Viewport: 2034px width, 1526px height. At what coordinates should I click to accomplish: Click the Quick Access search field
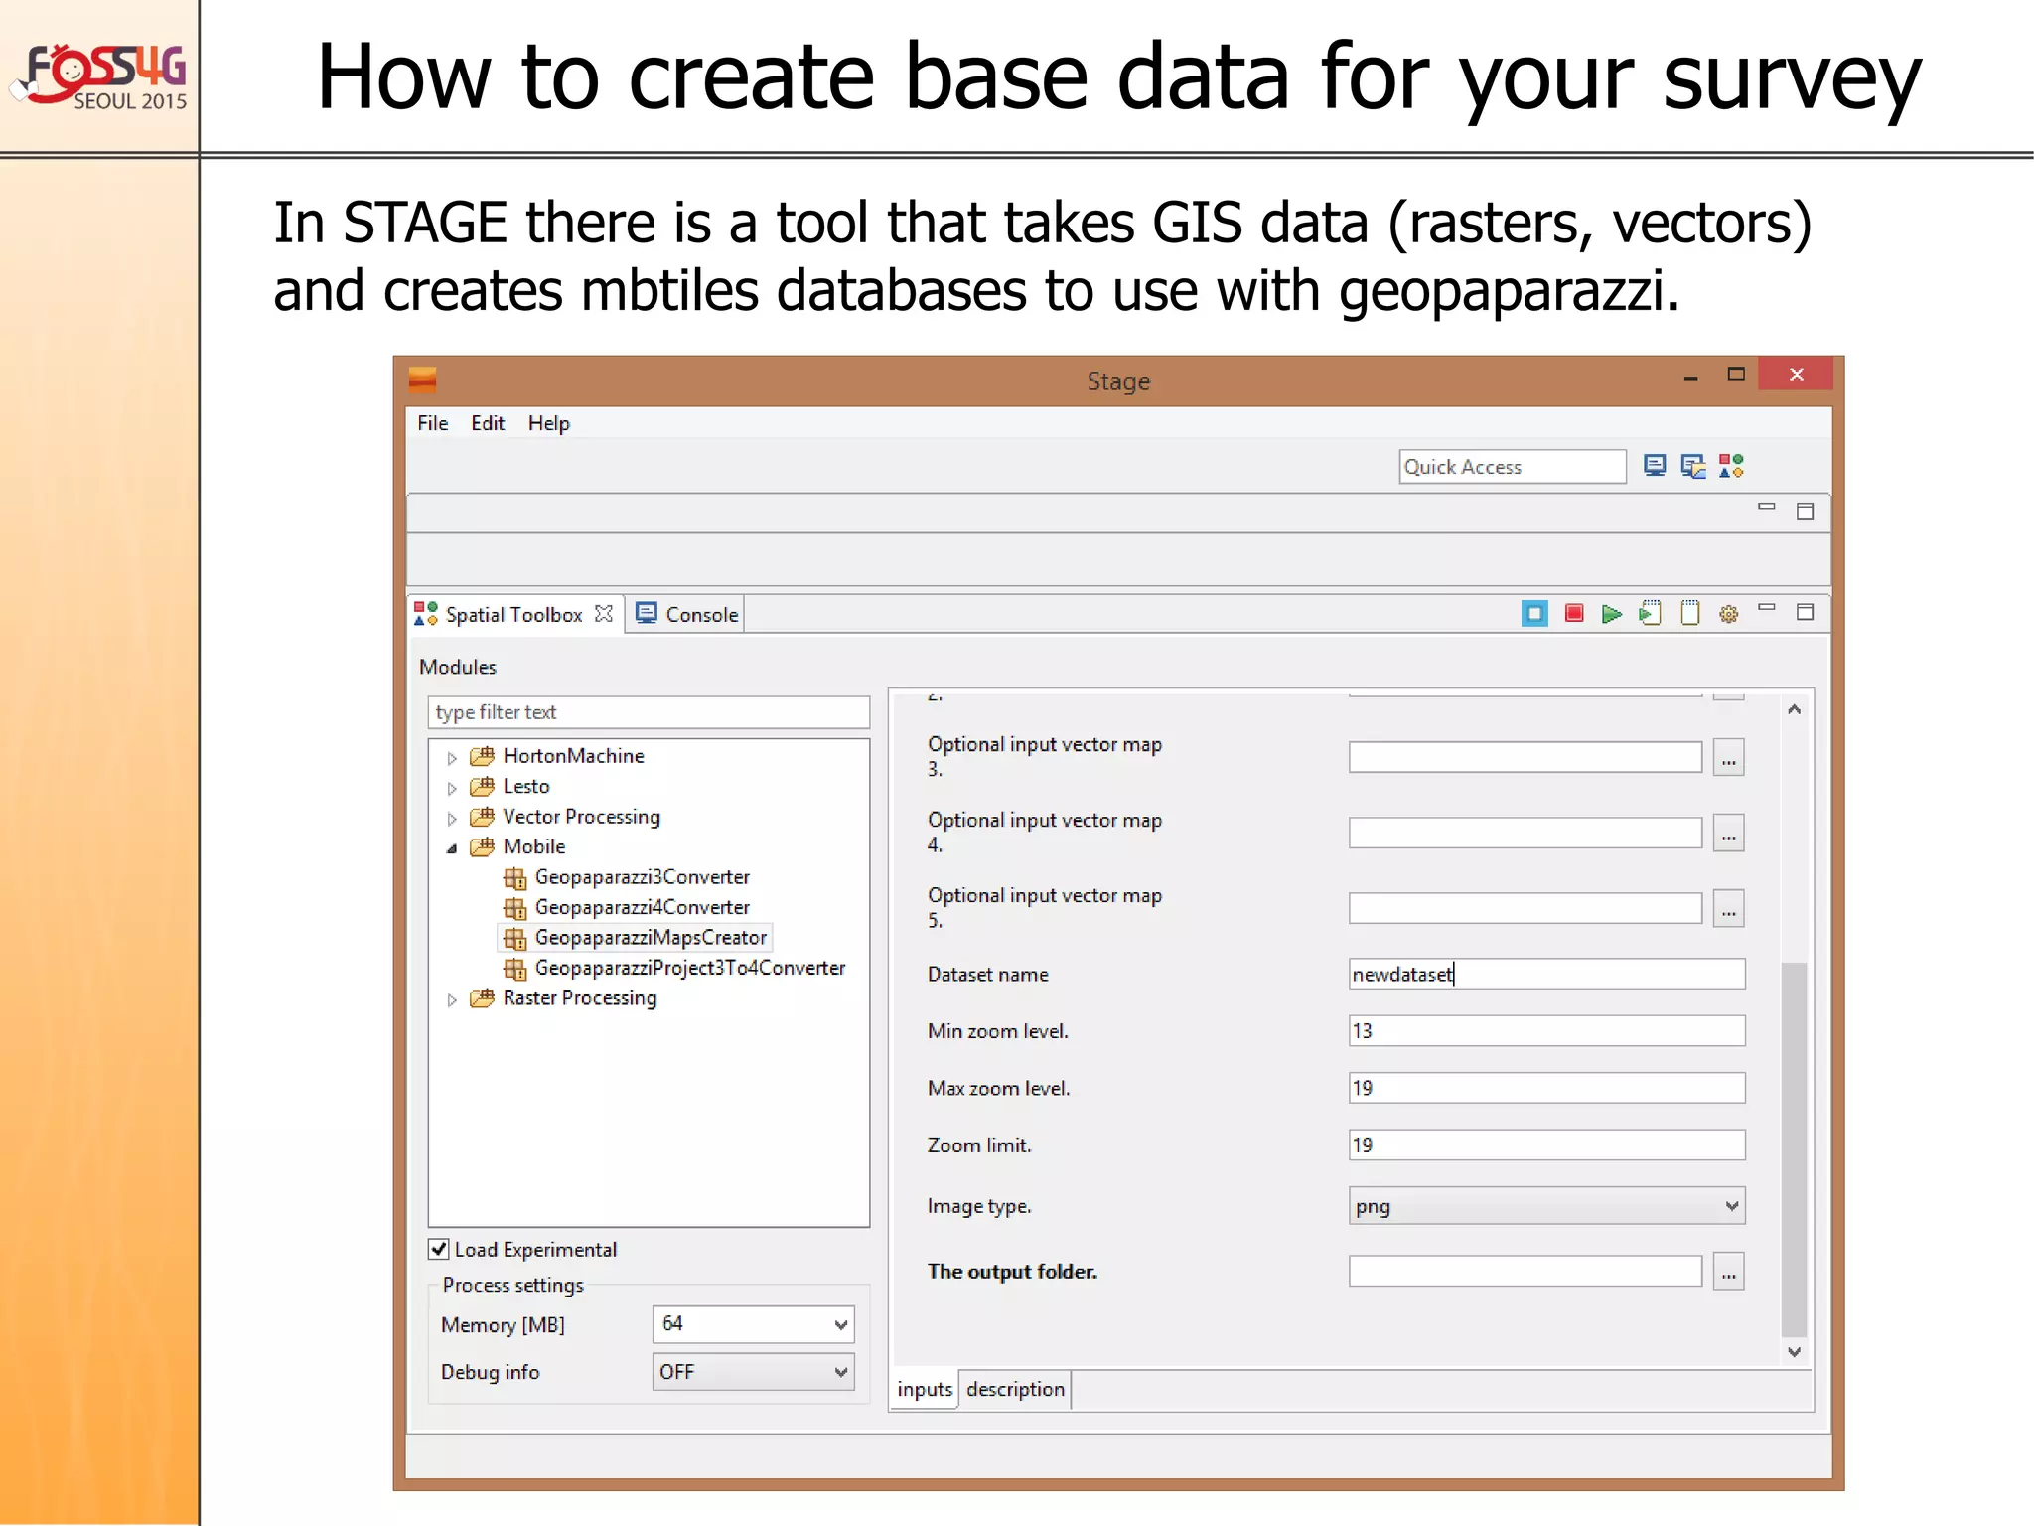click(x=1512, y=467)
